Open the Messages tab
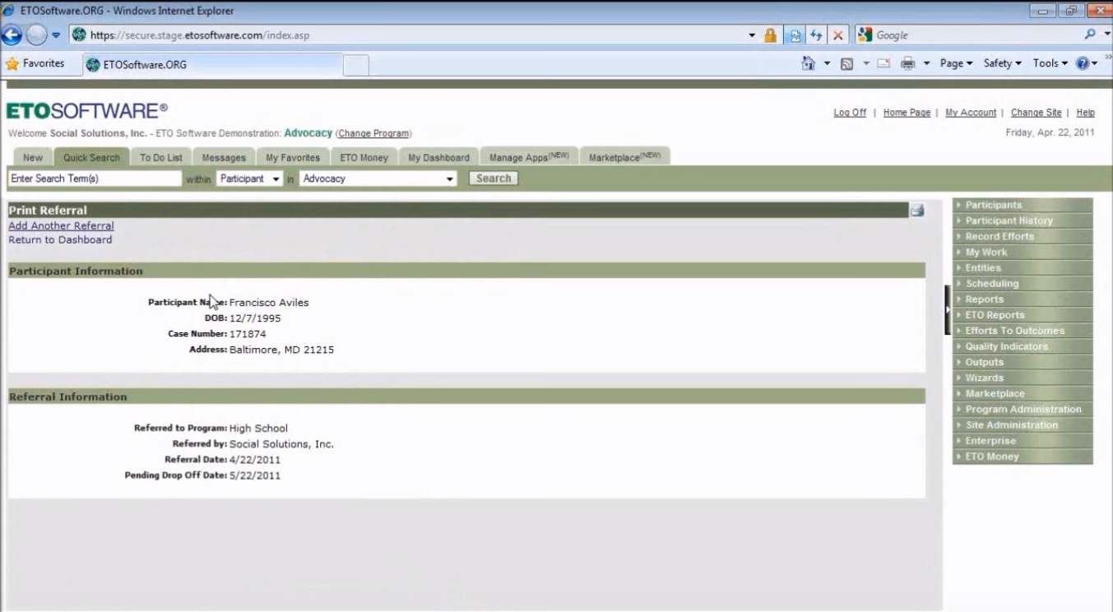The height and width of the screenshot is (612, 1113). (x=224, y=157)
